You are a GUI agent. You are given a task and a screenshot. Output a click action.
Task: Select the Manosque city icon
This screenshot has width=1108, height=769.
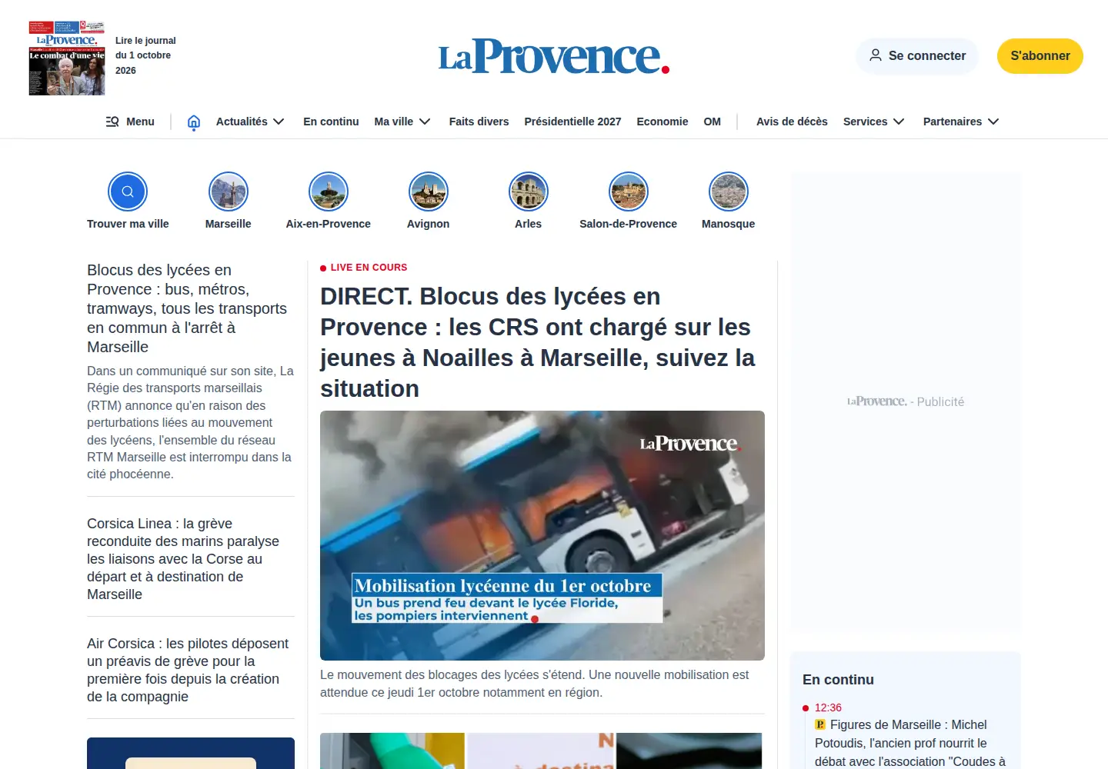729,191
